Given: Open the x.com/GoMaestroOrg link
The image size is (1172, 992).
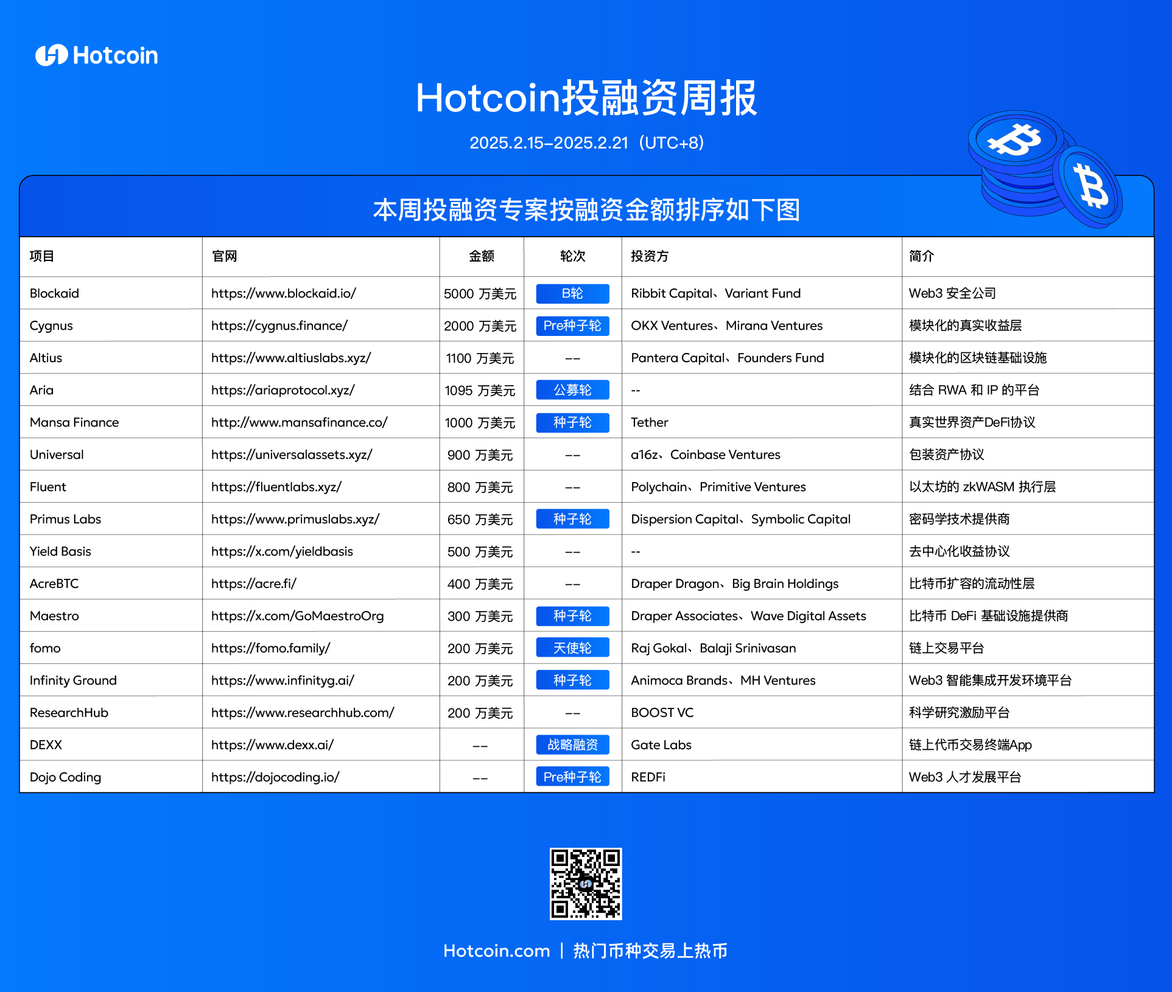Looking at the screenshot, I should pos(298,616).
